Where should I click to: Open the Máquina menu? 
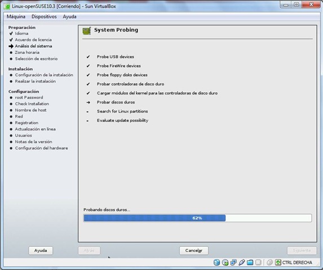coord(16,17)
